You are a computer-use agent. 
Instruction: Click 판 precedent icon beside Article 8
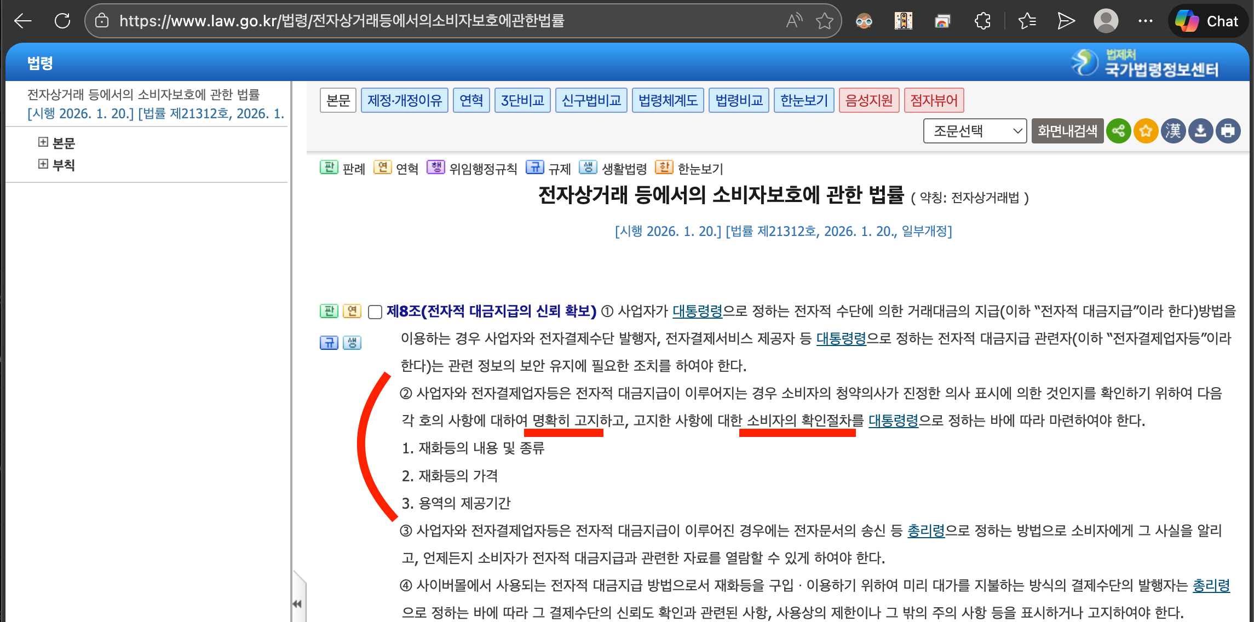click(x=329, y=311)
